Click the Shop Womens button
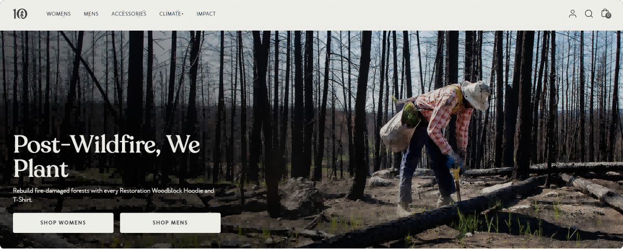Screen dimensions: 623x249 coord(63,223)
